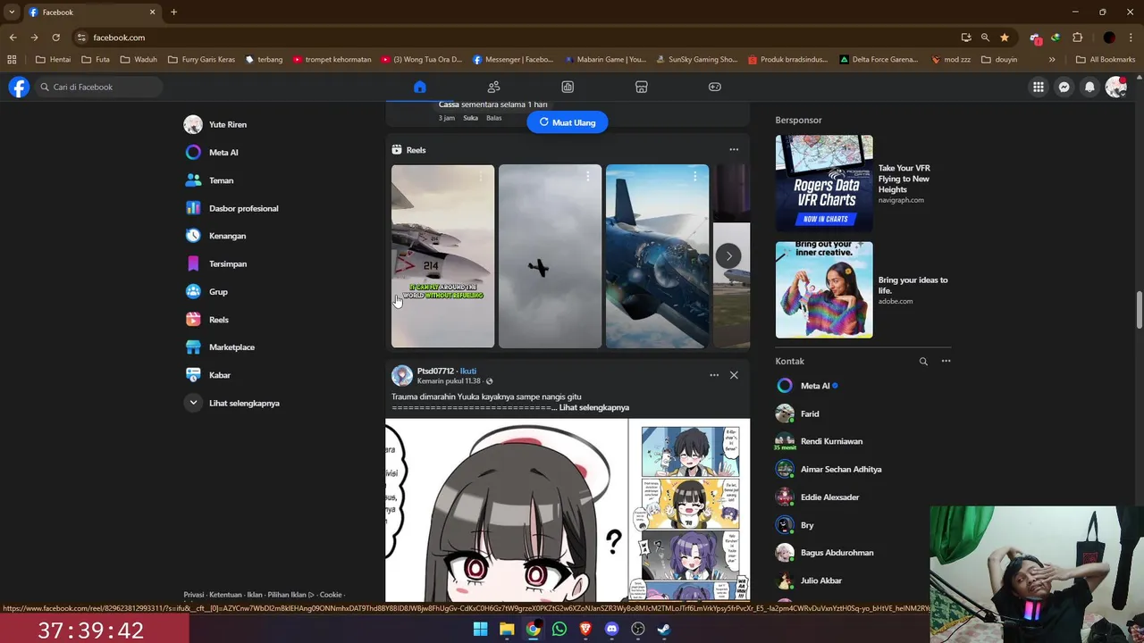
Task: Open Steam from the taskbar
Action: 664,629
